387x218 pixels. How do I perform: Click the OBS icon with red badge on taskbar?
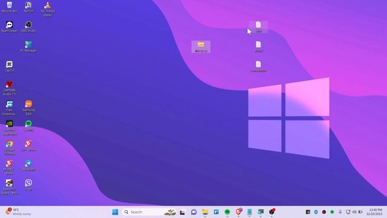[272, 212]
